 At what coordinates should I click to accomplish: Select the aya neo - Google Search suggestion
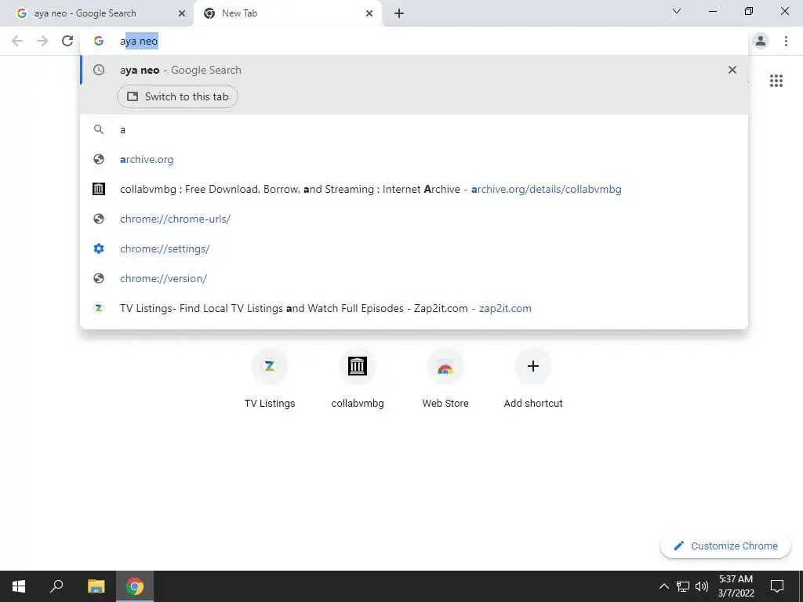pyautogui.click(x=414, y=70)
